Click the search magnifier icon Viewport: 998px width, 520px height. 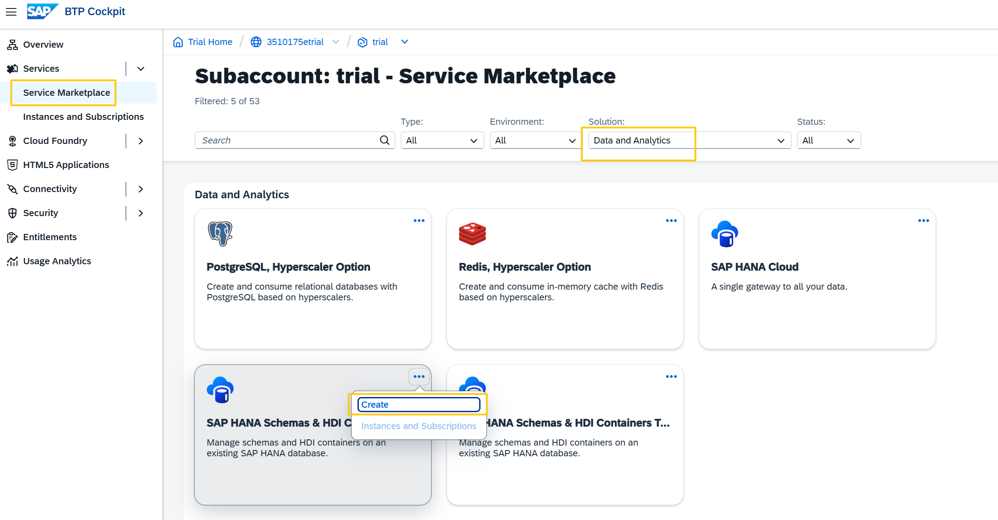(x=385, y=140)
